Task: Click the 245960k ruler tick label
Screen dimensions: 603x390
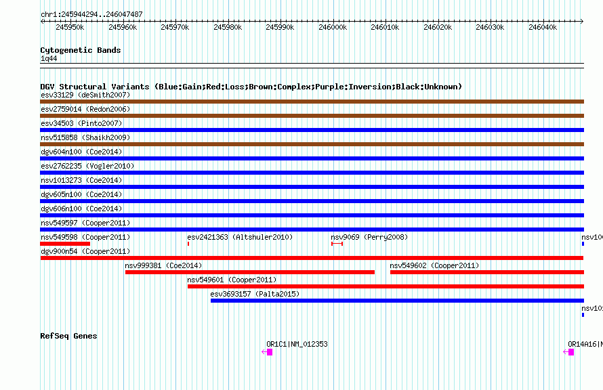Action: click(x=123, y=27)
